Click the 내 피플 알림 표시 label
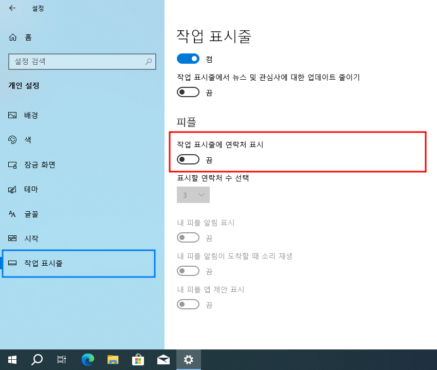The height and width of the screenshot is (370, 437). pos(206,223)
